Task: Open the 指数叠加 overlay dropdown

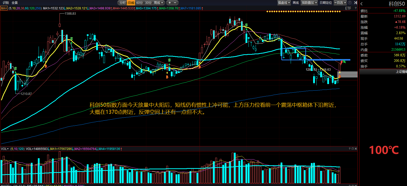Action: click(309, 3)
